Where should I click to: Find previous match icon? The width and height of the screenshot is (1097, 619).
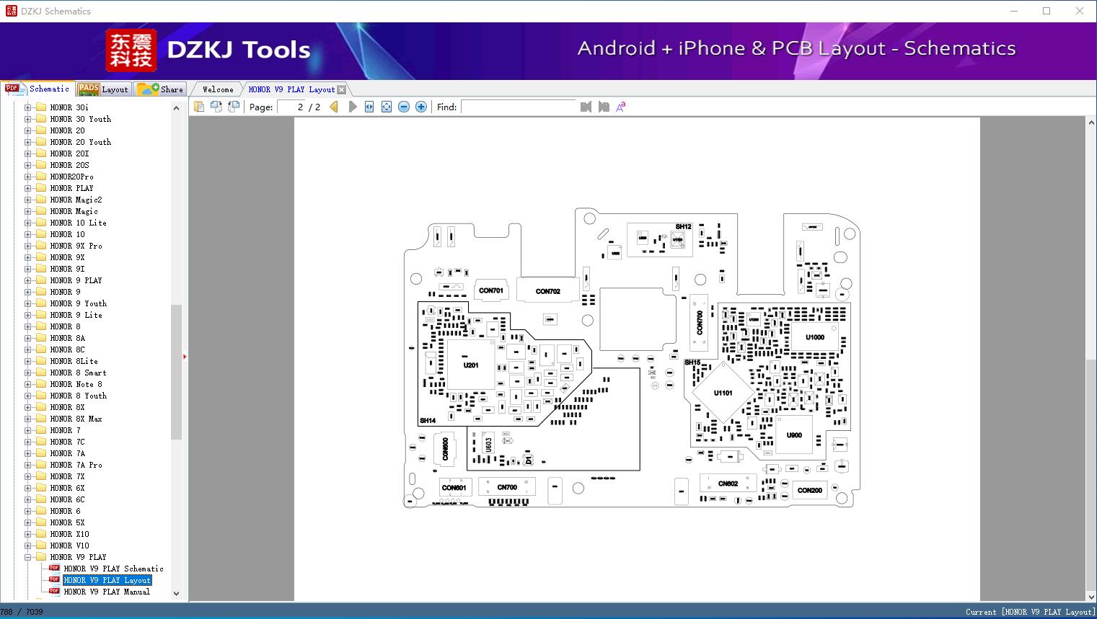[x=586, y=107]
